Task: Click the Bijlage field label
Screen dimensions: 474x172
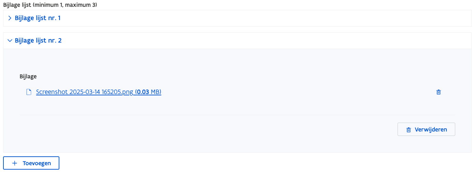Action: pos(28,77)
